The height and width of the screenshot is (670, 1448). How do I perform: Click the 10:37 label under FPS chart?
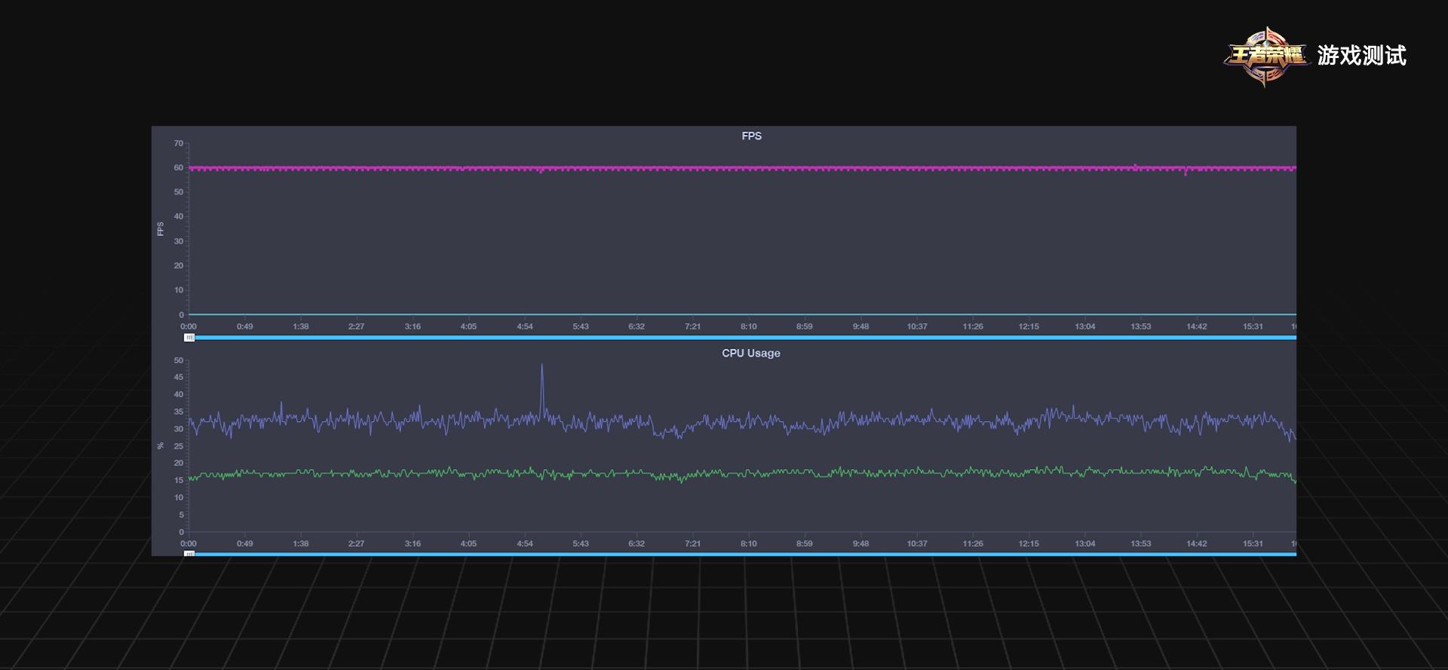(x=916, y=326)
